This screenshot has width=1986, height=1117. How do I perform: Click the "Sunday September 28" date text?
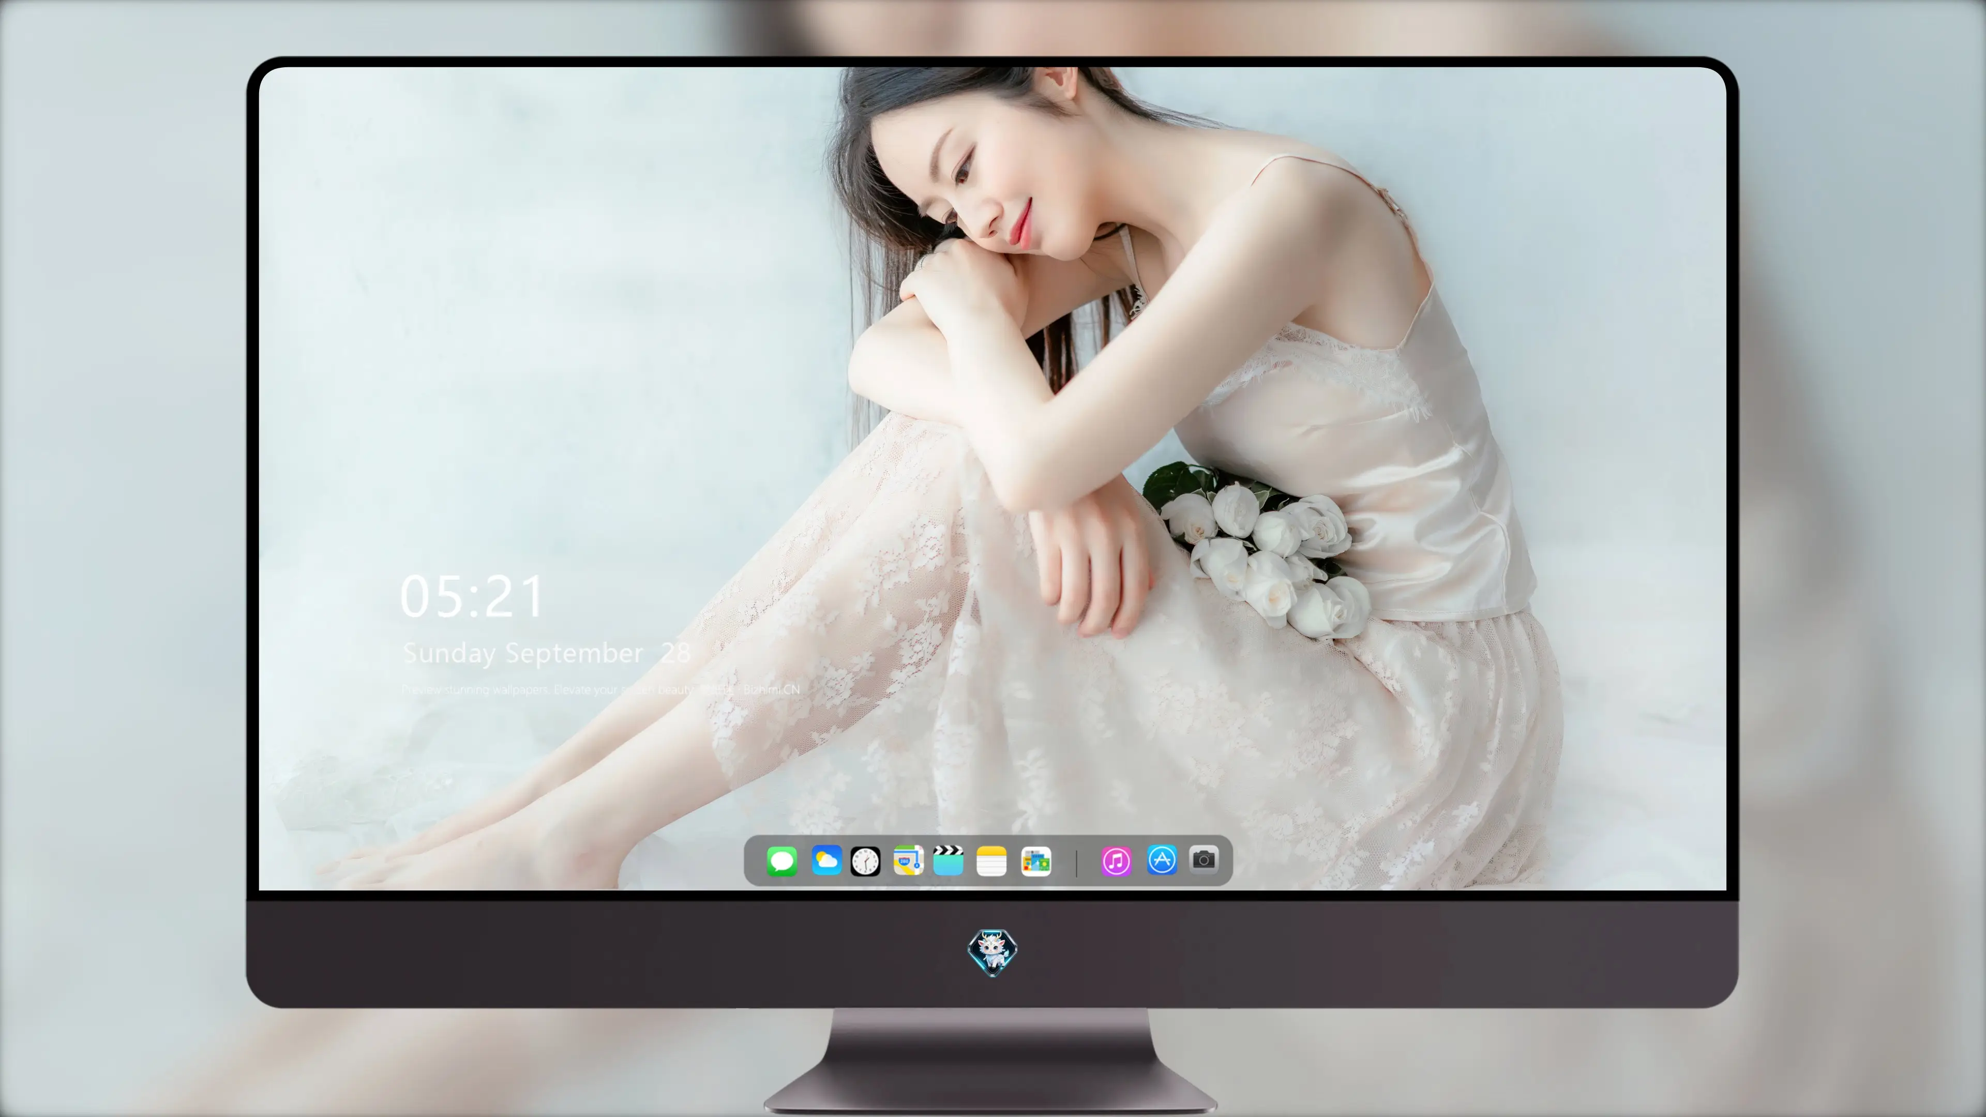547,653
